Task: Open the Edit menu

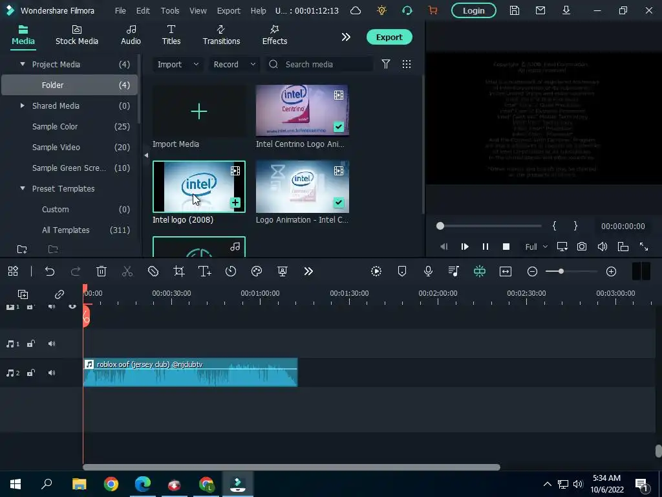Action: point(143,10)
